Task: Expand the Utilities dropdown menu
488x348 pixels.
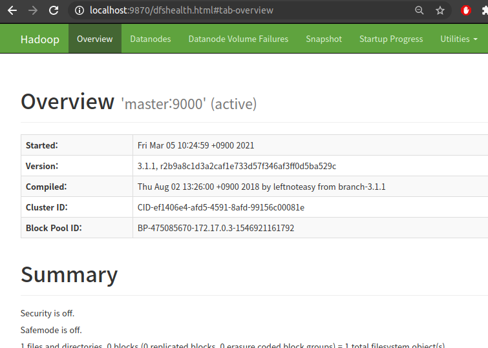Action: pyautogui.click(x=459, y=39)
